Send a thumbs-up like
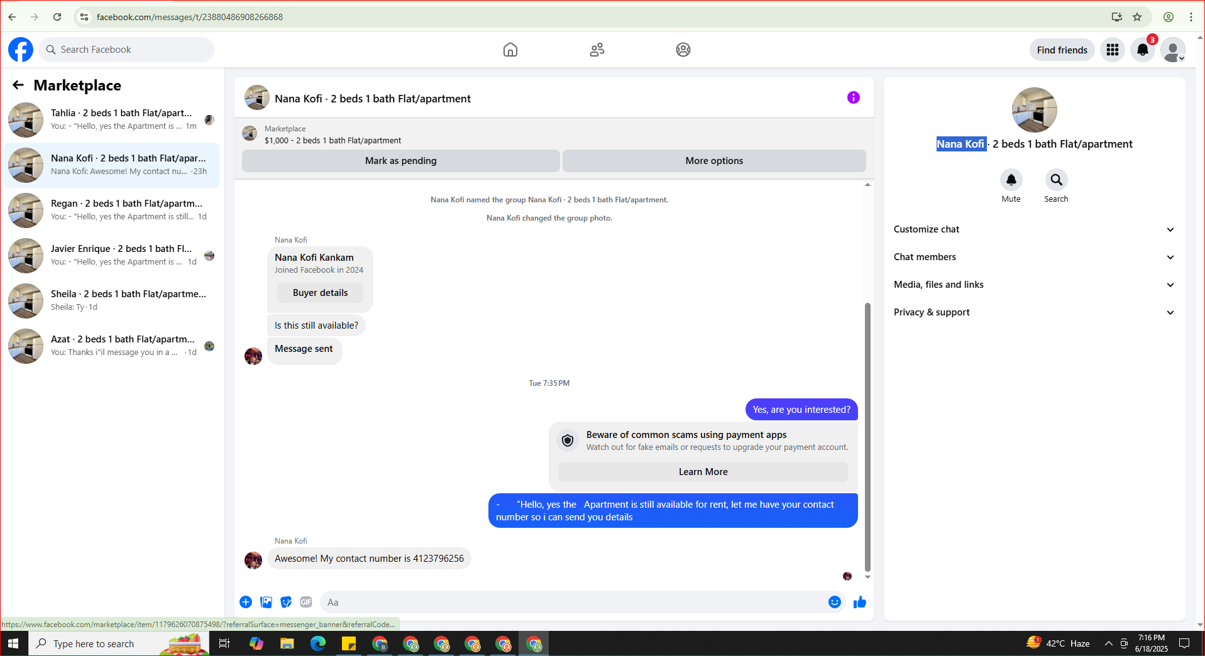This screenshot has height=656, width=1205. 860,602
